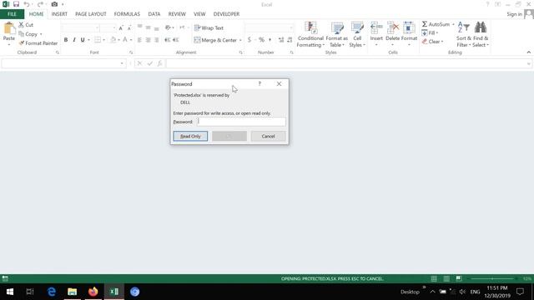Screen dimensions: 534x300
Task: Open Sort & Filter menu
Action: point(464,35)
